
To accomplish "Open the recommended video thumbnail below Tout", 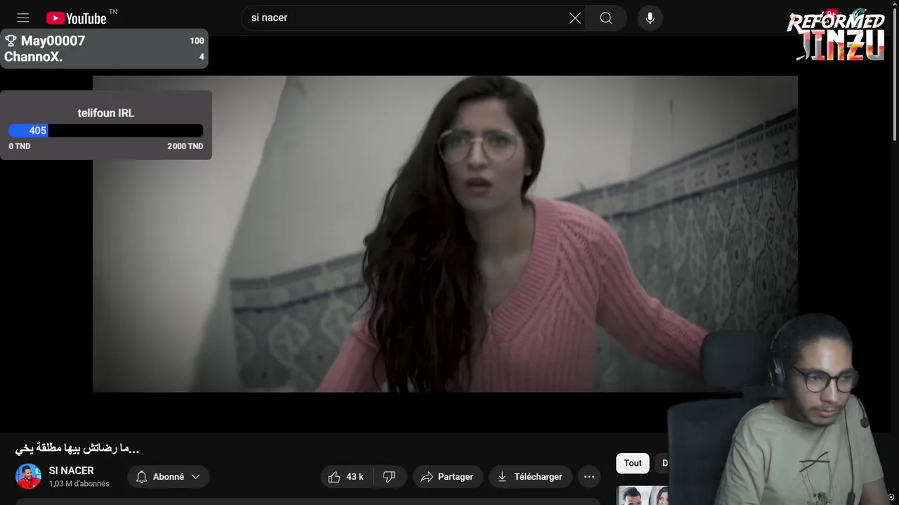I will pos(642,495).
